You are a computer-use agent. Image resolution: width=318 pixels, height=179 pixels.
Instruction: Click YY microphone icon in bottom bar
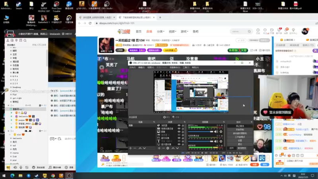click(x=21, y=167)
